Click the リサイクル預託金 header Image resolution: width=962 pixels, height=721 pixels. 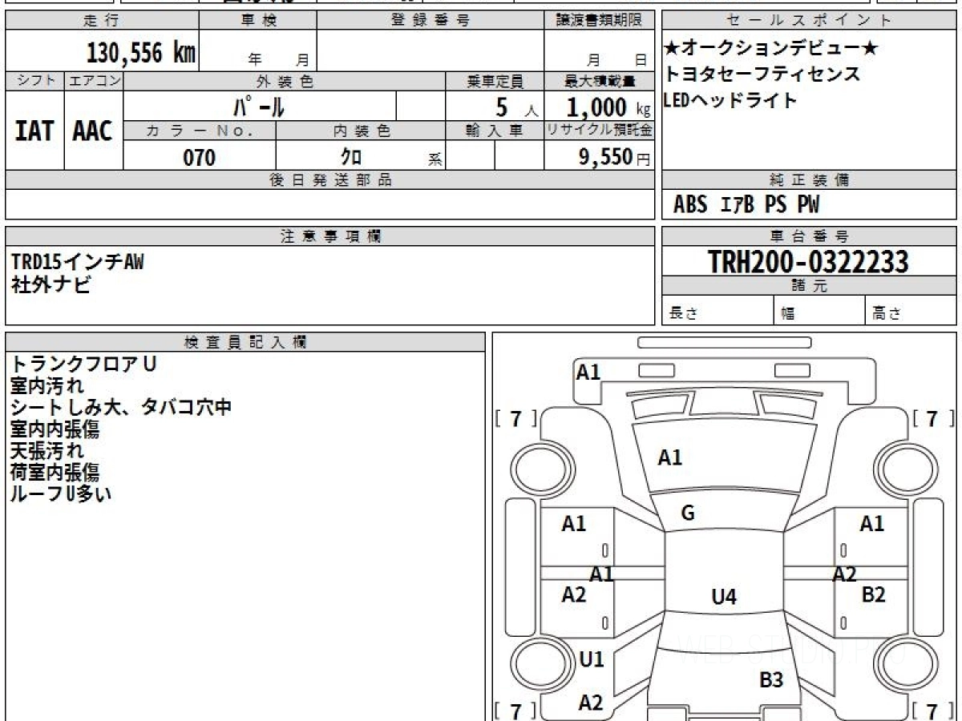(599, 131)
